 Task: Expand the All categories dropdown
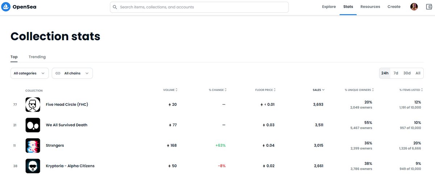[30, 73]
